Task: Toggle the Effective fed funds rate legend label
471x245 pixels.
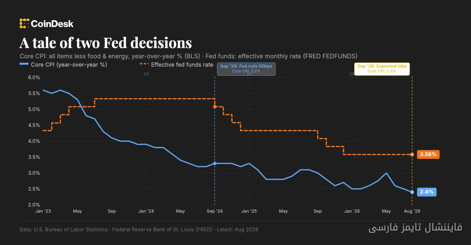Action: tap(182, 65)
